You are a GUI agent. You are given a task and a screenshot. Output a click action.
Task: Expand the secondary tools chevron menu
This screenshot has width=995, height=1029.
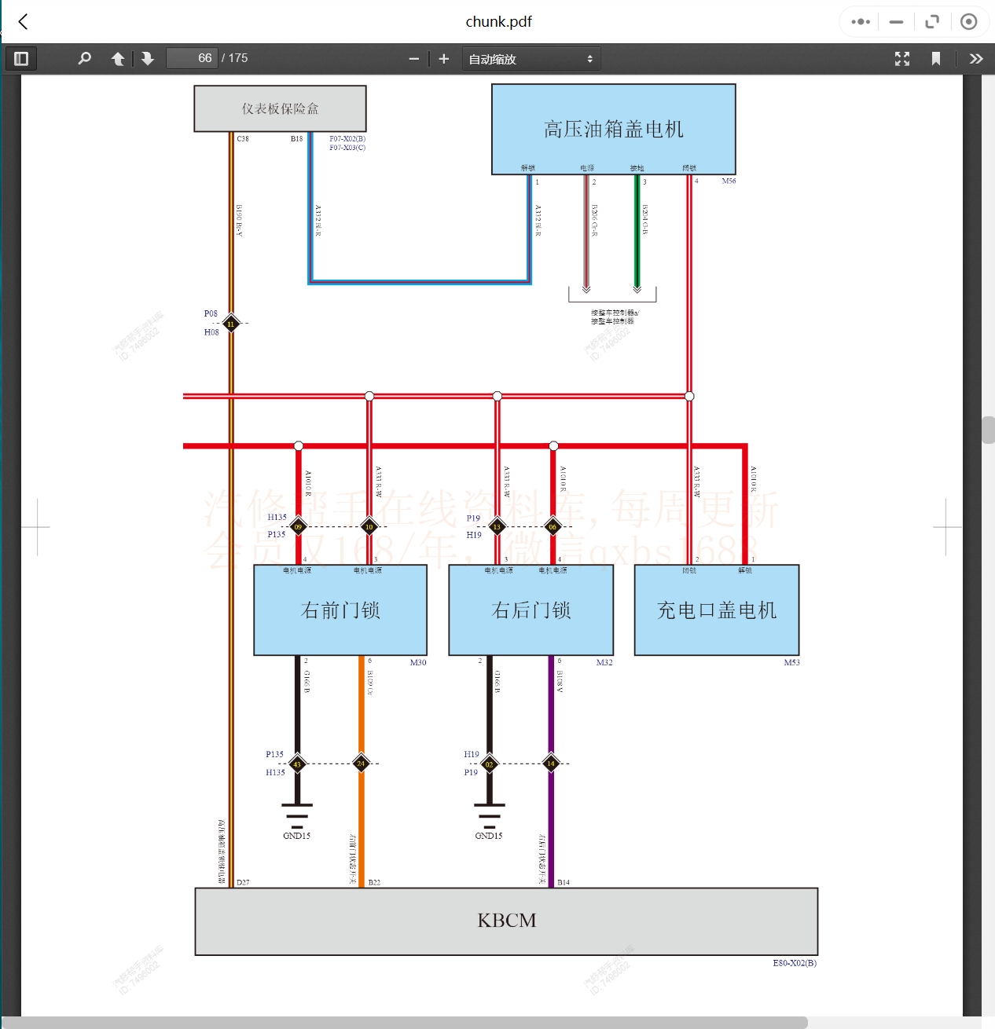[x=976, y=58]
